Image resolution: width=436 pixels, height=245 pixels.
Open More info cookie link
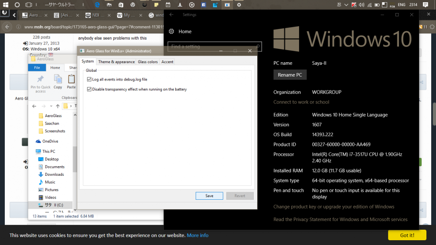[198, 235]
